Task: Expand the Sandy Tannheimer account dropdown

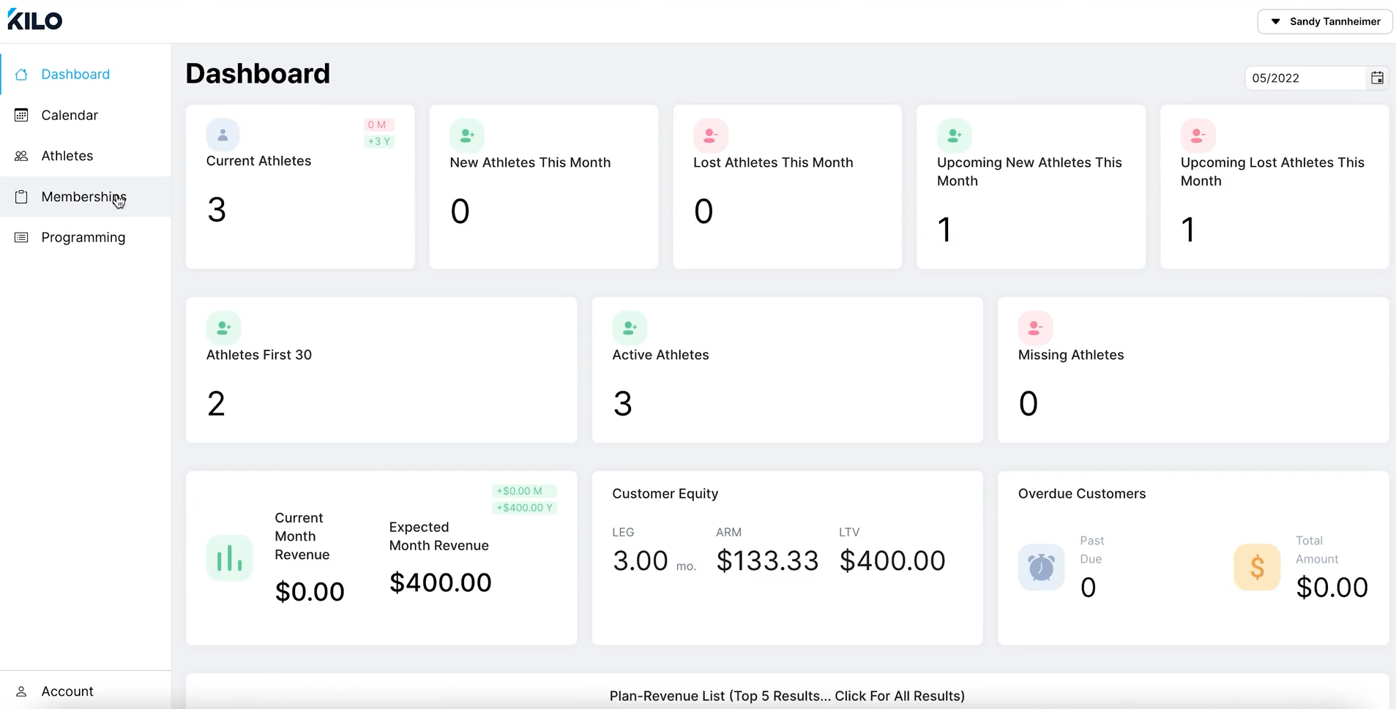Action: (1325, 21)
